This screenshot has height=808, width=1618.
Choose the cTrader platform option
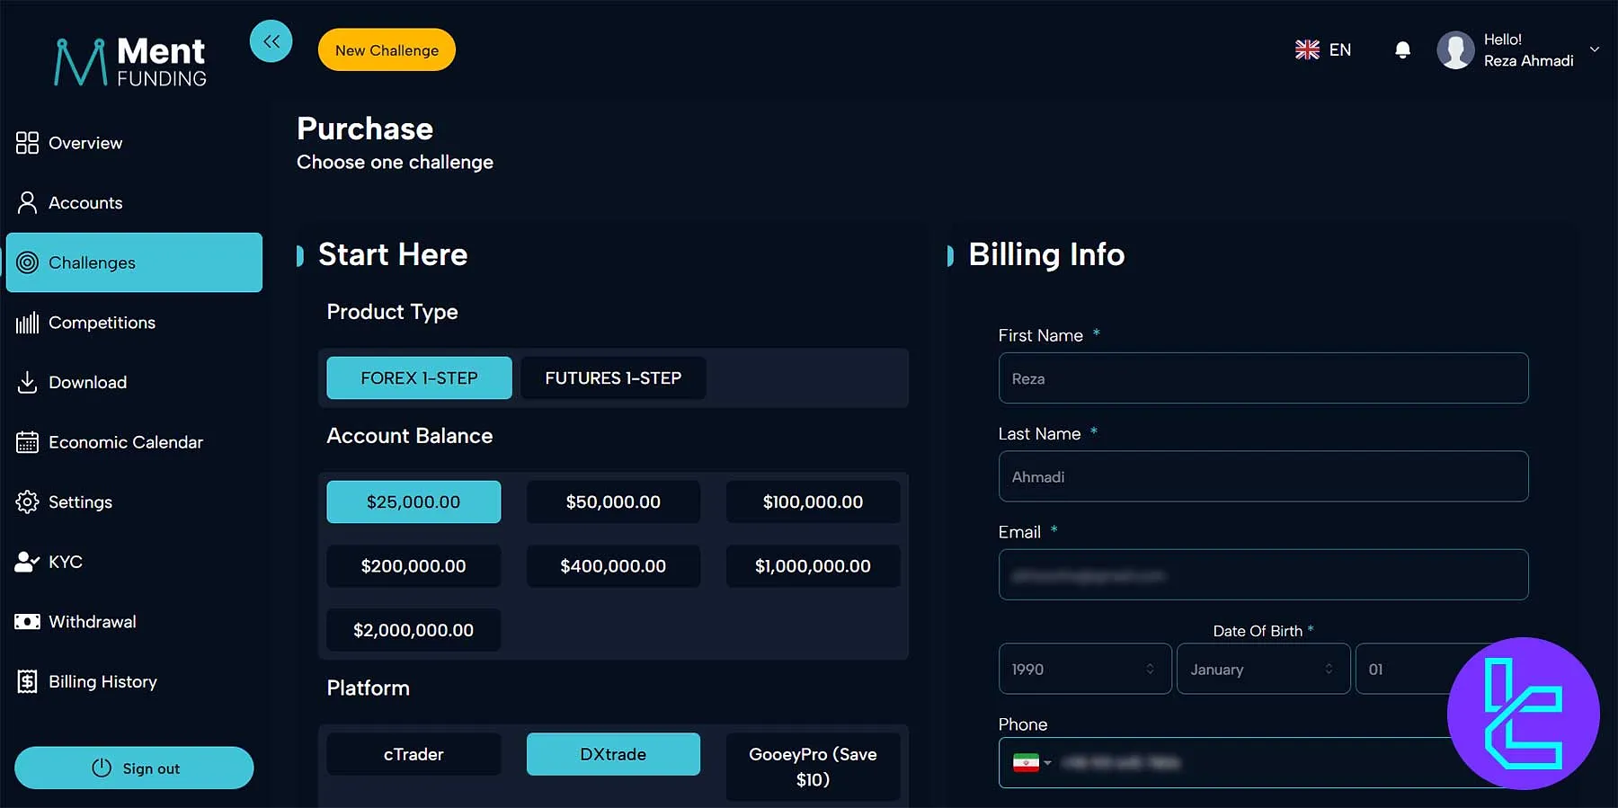pyautogui.click(x=413, y=755)
